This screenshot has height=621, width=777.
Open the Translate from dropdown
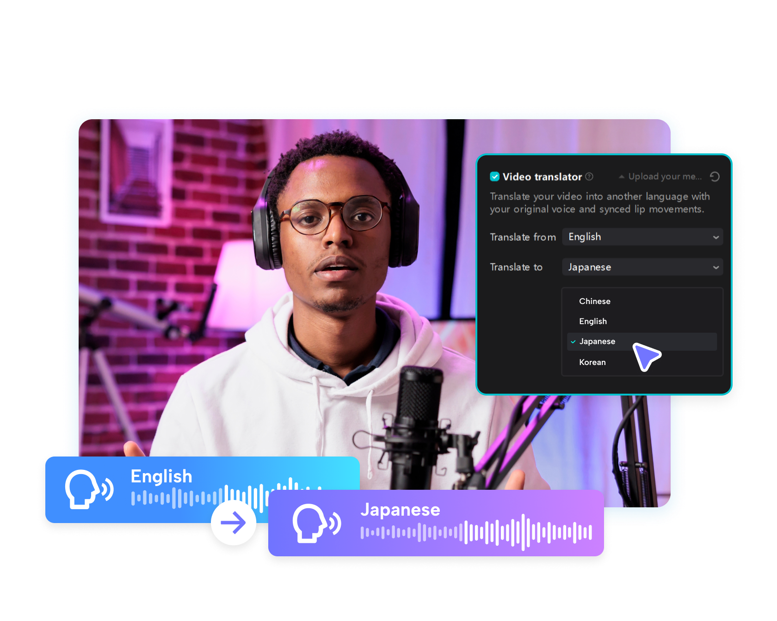click(642, 237)
